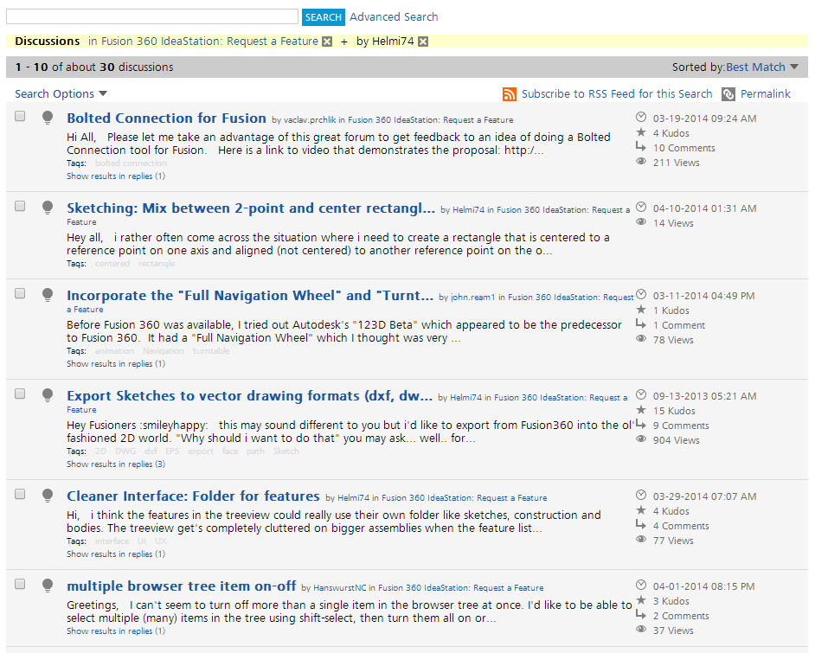Check the box for Cleaner Interface: Folder for features

[20, 494]
